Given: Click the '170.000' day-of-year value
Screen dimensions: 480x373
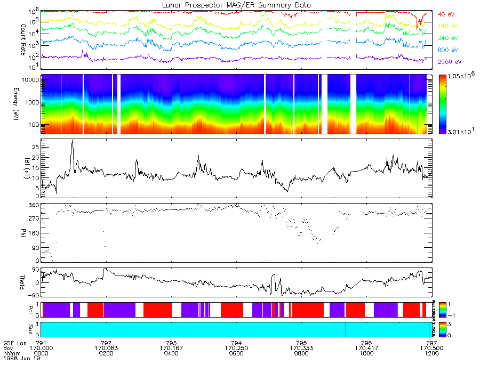Looking at the screenshot, I should 41,348.
